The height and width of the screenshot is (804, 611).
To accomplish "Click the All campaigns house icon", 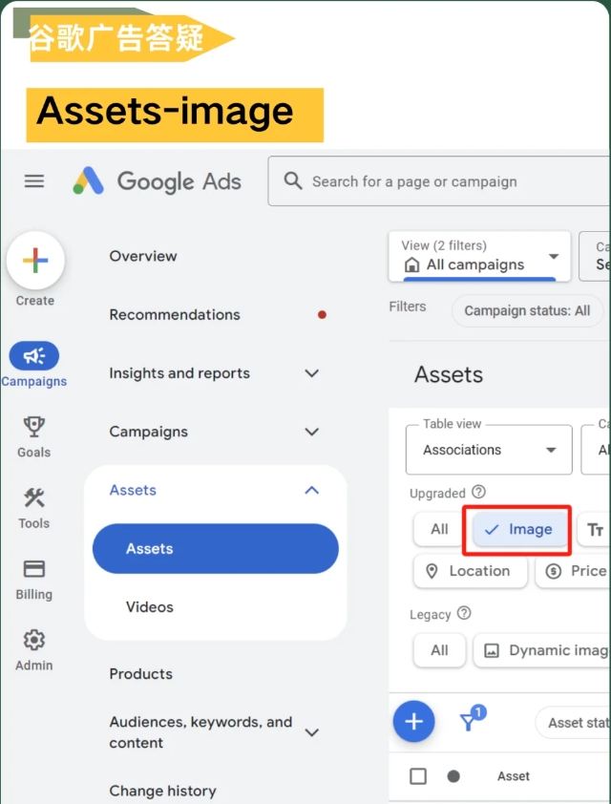I will click(411, 264).
